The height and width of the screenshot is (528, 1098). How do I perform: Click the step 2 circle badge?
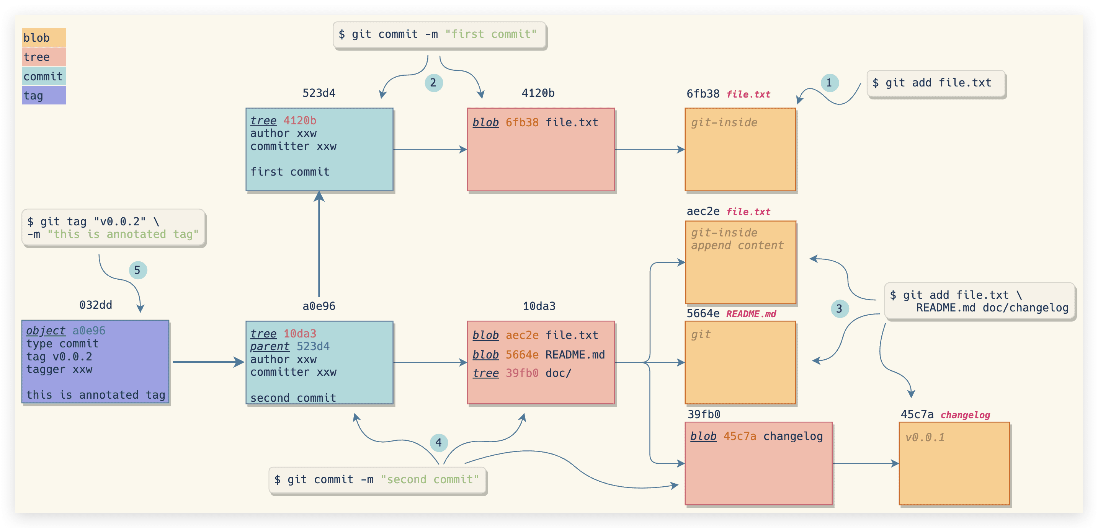tap(433, 83)
